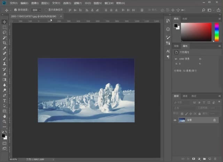Select the Eraser tool
The width and height of the screenshot is (223, 162).
tap(5, 74)
